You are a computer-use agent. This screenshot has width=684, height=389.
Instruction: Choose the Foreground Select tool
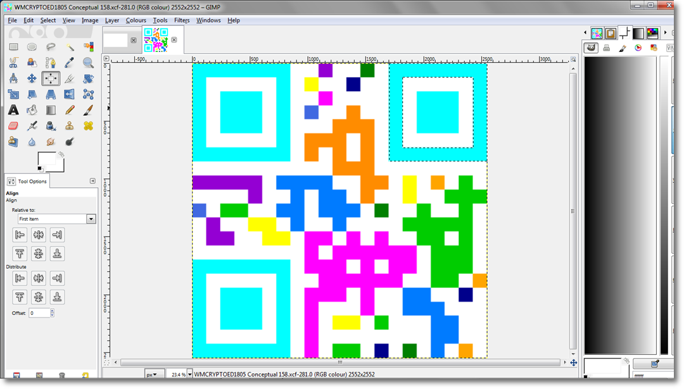[32, 63]
